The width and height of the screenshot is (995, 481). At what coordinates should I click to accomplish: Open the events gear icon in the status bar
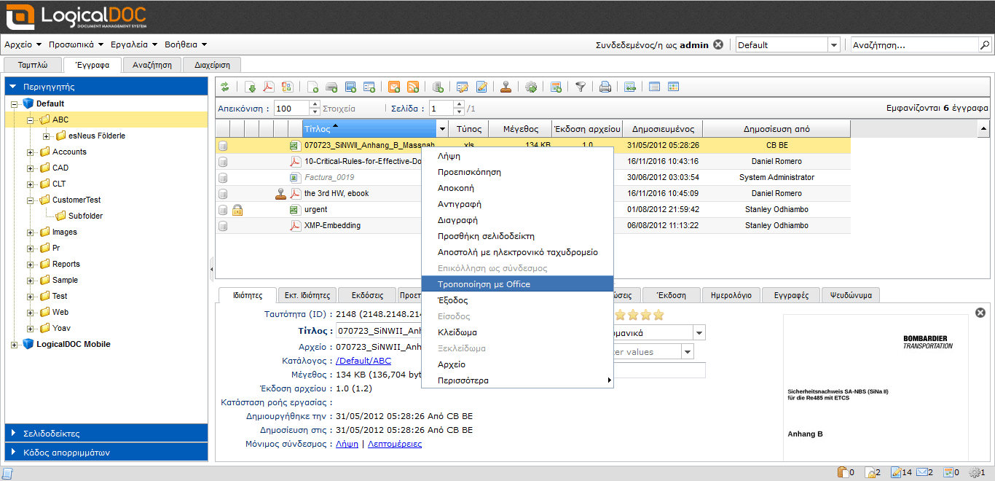[x=975, y=472]
